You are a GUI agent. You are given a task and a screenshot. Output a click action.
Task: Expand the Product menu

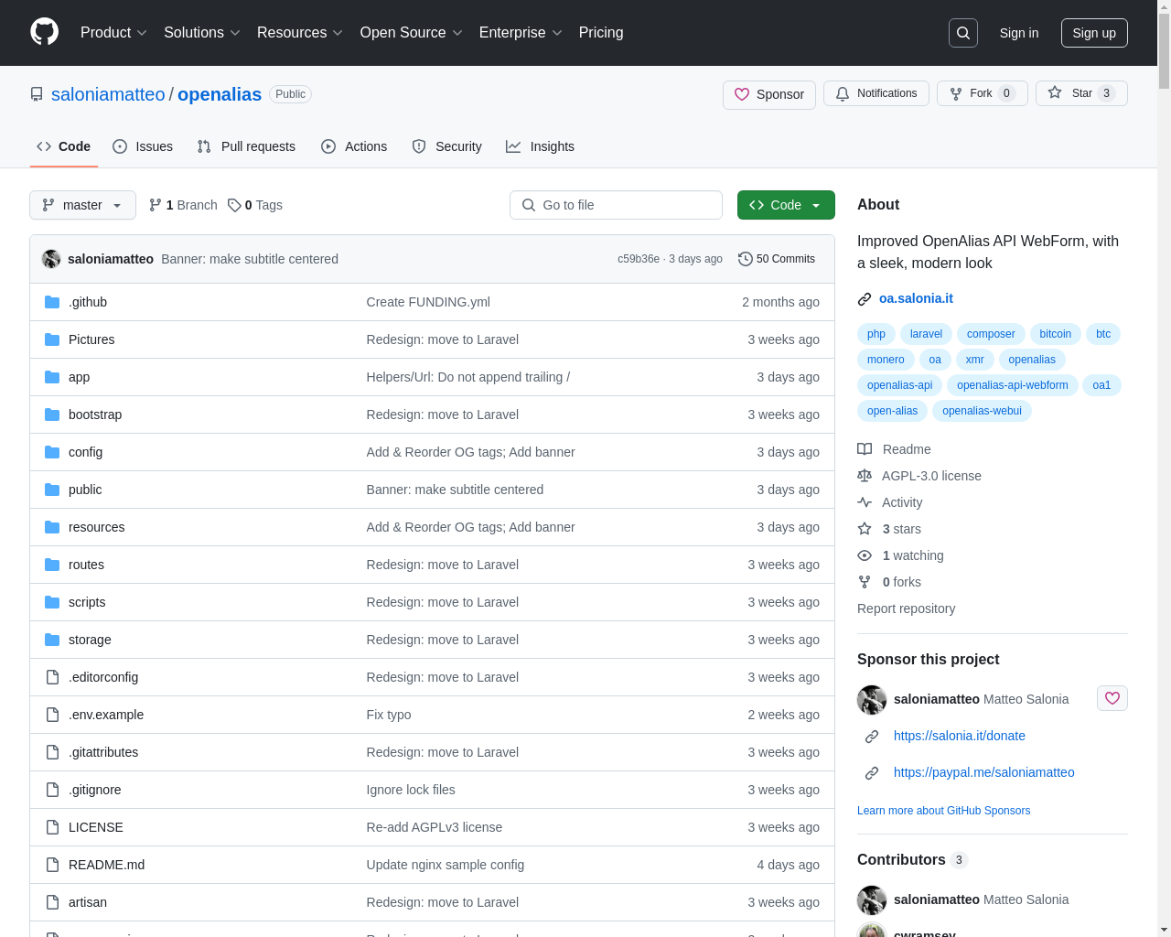point(113,32)
